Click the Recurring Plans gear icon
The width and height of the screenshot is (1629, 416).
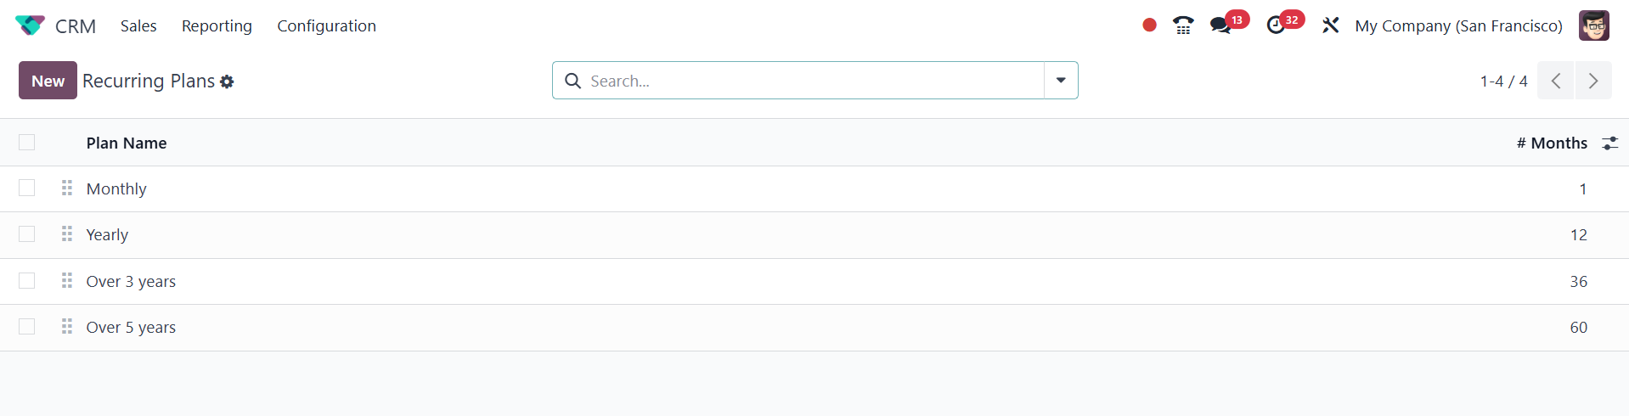tap(227, 82)
